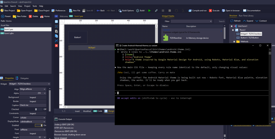Click the Build gear icon

[137, 10]
